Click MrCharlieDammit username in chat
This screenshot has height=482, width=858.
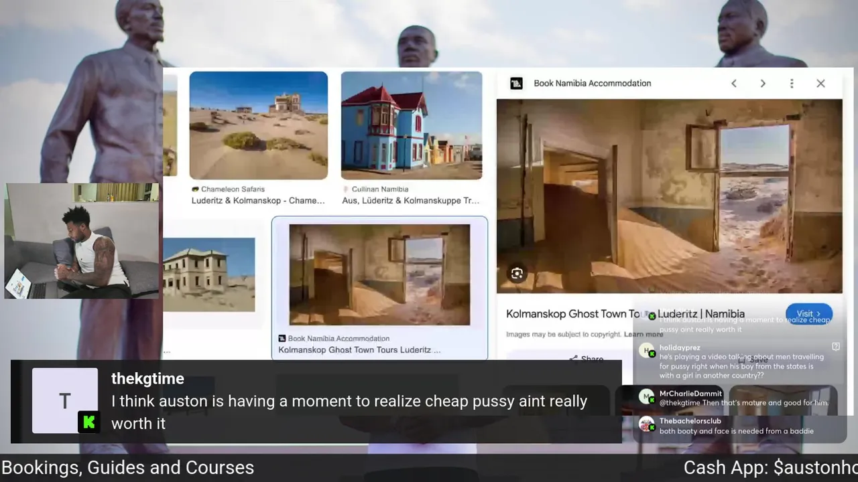pos(691,394)
